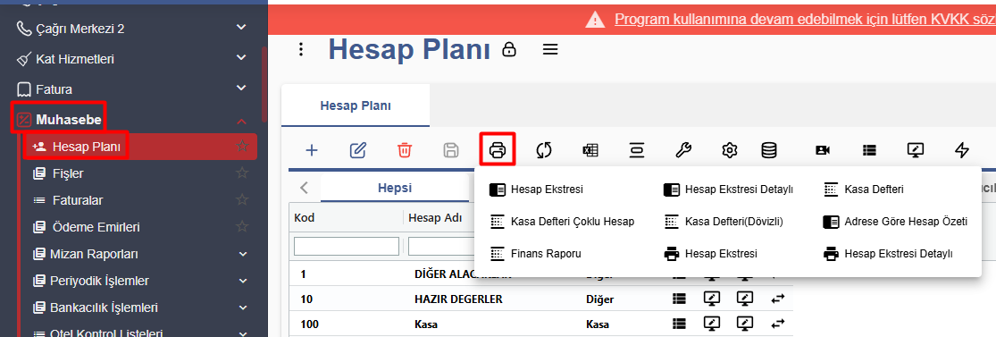The width and height of the screenshot is (996, 337).
Task: Click the database stack icon
Action: coord(768,150)
